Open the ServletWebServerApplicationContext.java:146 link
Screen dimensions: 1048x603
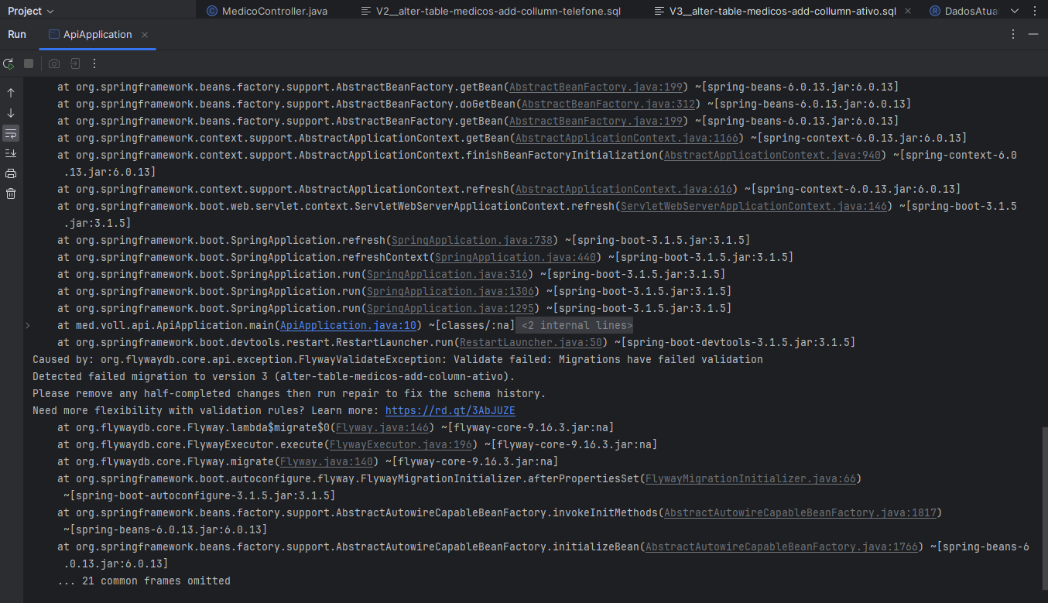(x=754, y=207)
